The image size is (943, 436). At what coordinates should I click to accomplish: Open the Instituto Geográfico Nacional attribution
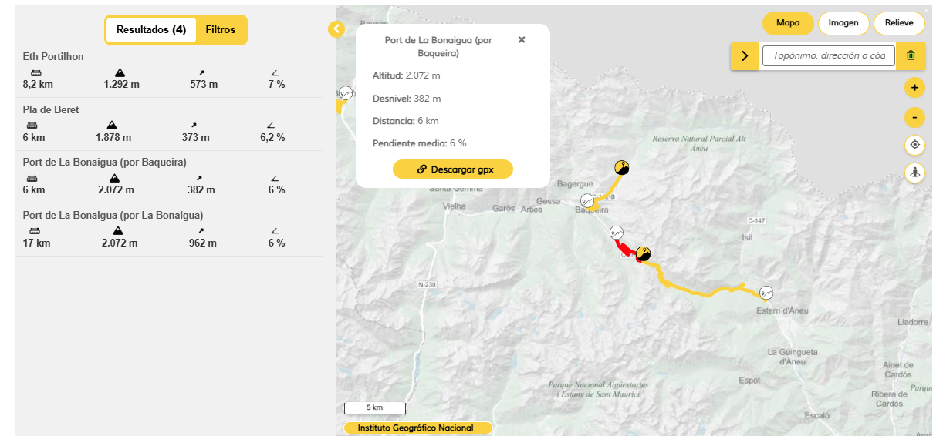coord(415,428)
